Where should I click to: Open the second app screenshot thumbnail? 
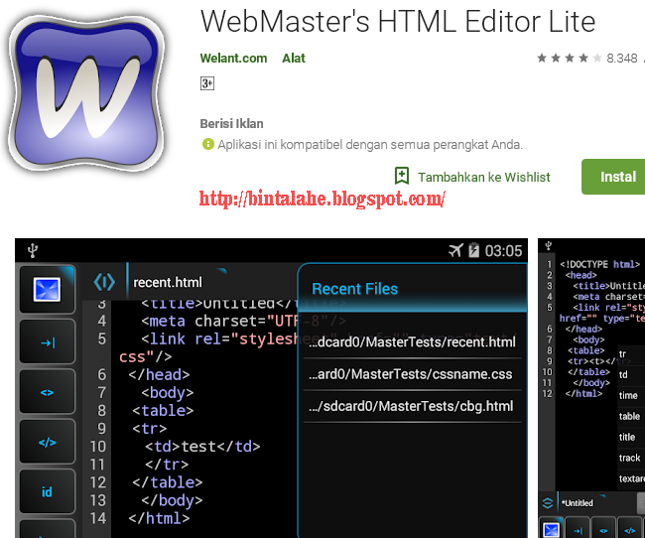tap(591, 387)
